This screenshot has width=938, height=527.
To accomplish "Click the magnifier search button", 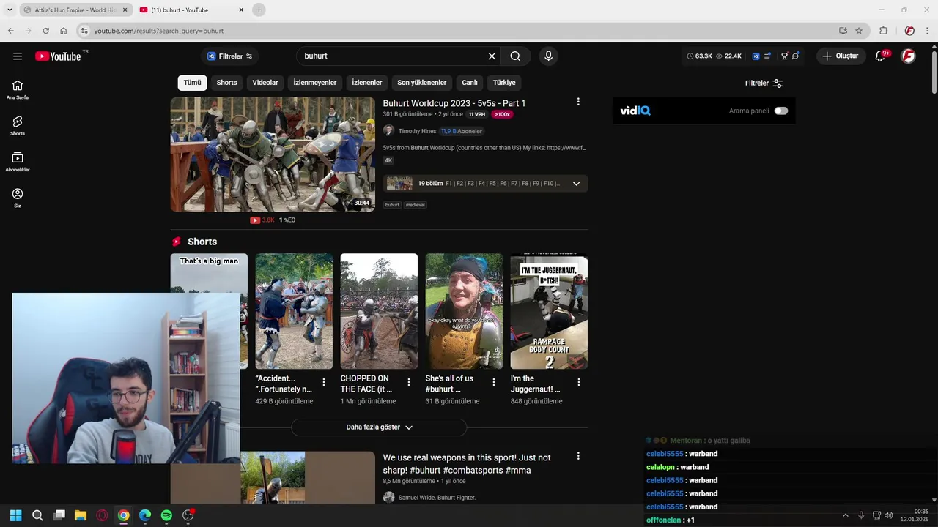I will [515, 56].
